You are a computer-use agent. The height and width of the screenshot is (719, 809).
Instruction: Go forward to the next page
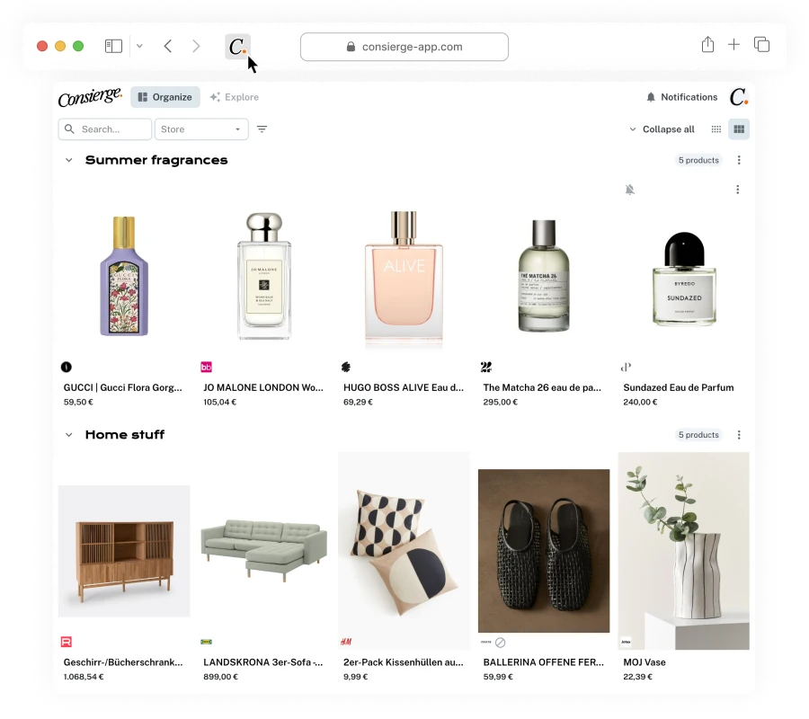(196, 47)
